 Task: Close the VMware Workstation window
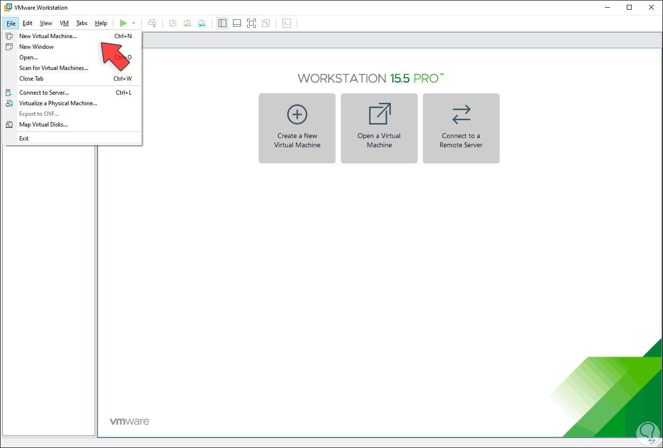coord(651,7)
